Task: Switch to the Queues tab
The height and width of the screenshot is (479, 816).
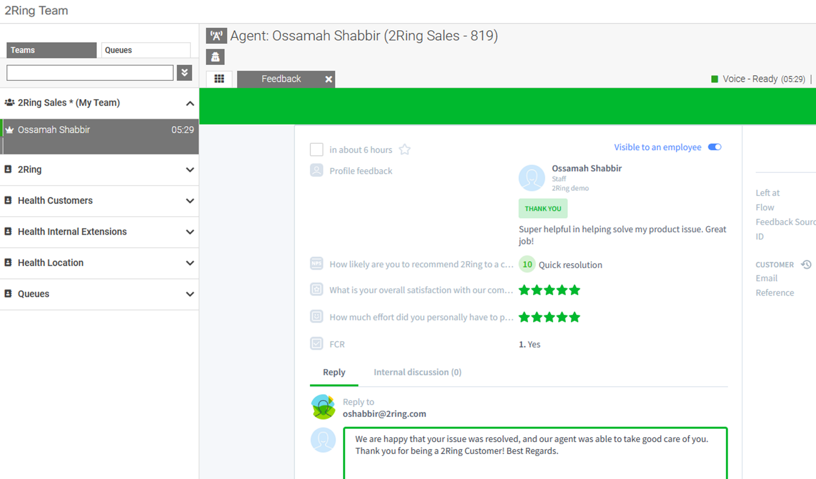Action: (x=145, y=50)
